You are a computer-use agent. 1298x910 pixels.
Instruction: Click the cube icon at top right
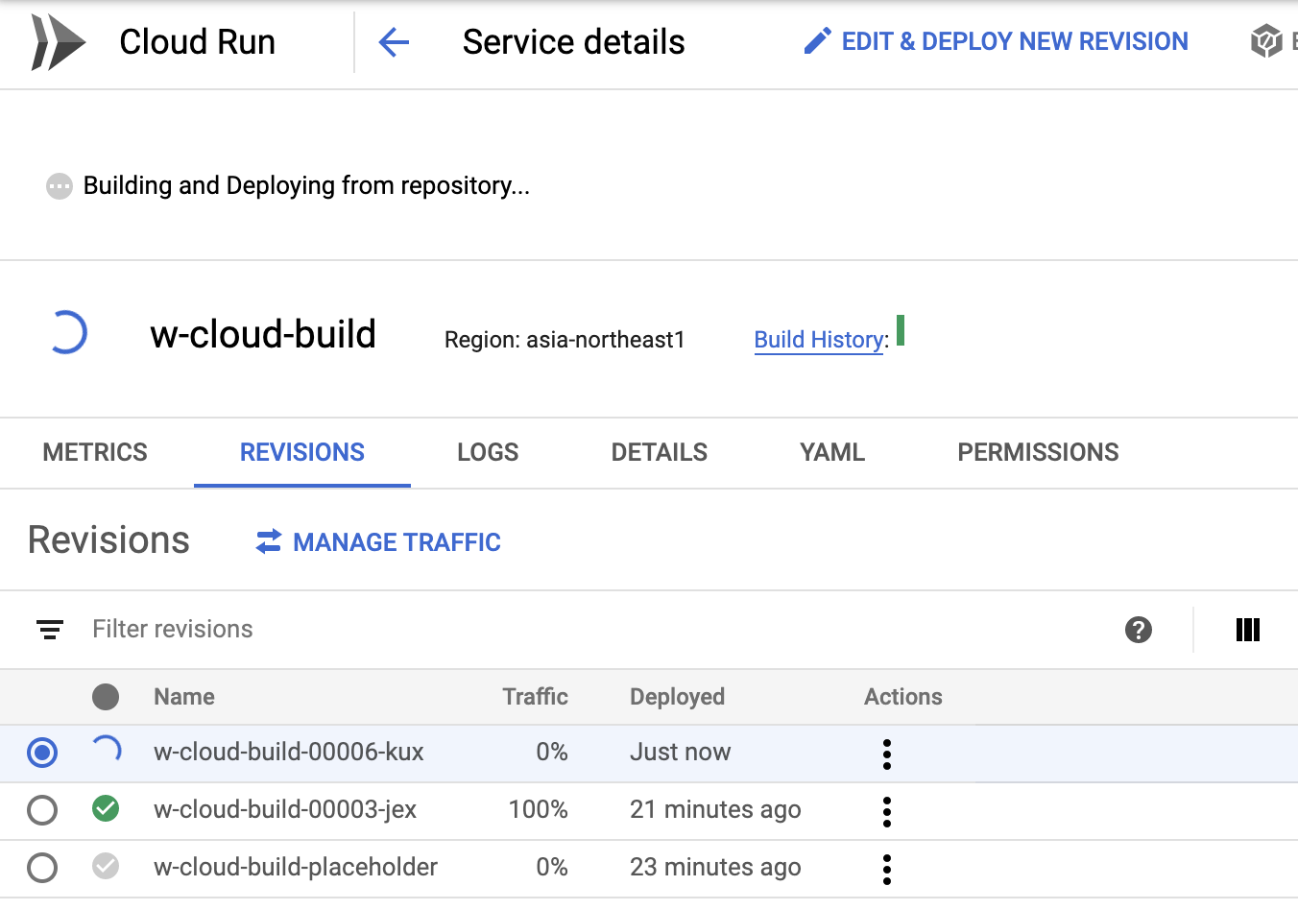click(x=1266, y=41)
